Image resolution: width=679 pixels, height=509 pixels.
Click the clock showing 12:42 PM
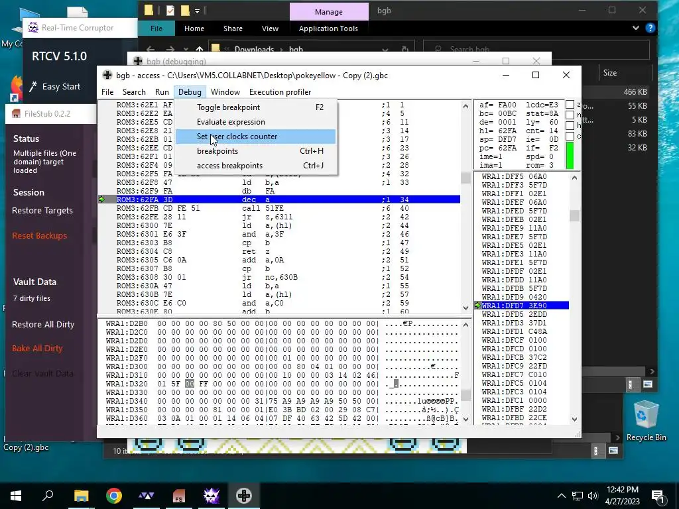[622, 490]
